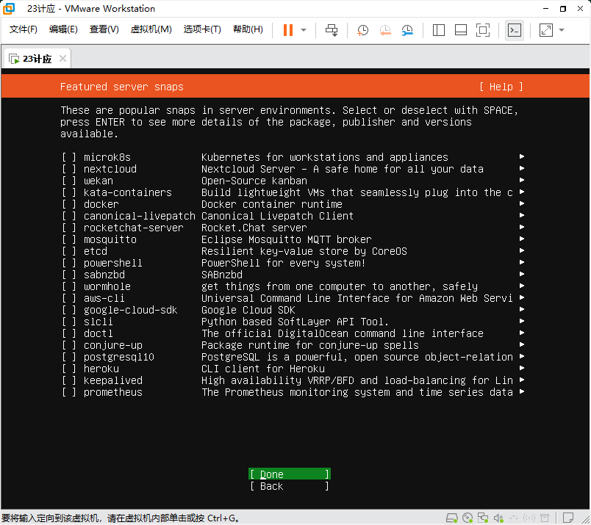Screen dimensions: 591x525
Task: Toggle the thumbnail bar view
Action: pyautogui.click(x=461, y=30)
